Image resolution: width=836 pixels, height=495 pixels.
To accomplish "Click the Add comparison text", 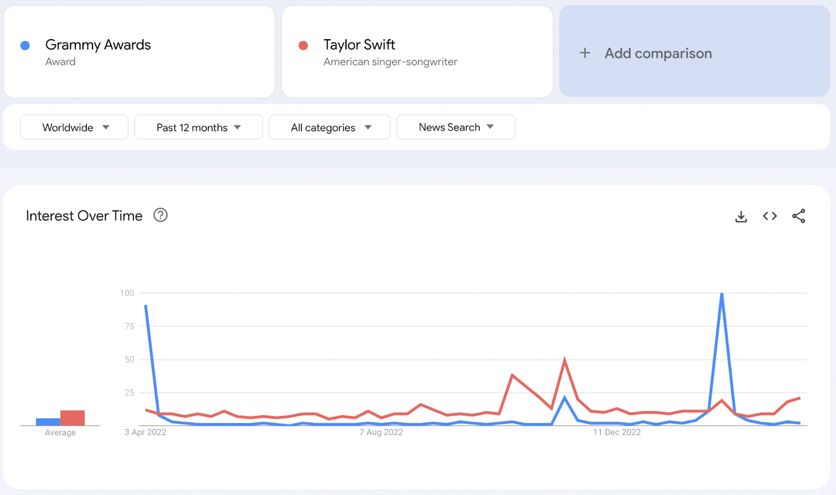I will click(x=658, y=53).
